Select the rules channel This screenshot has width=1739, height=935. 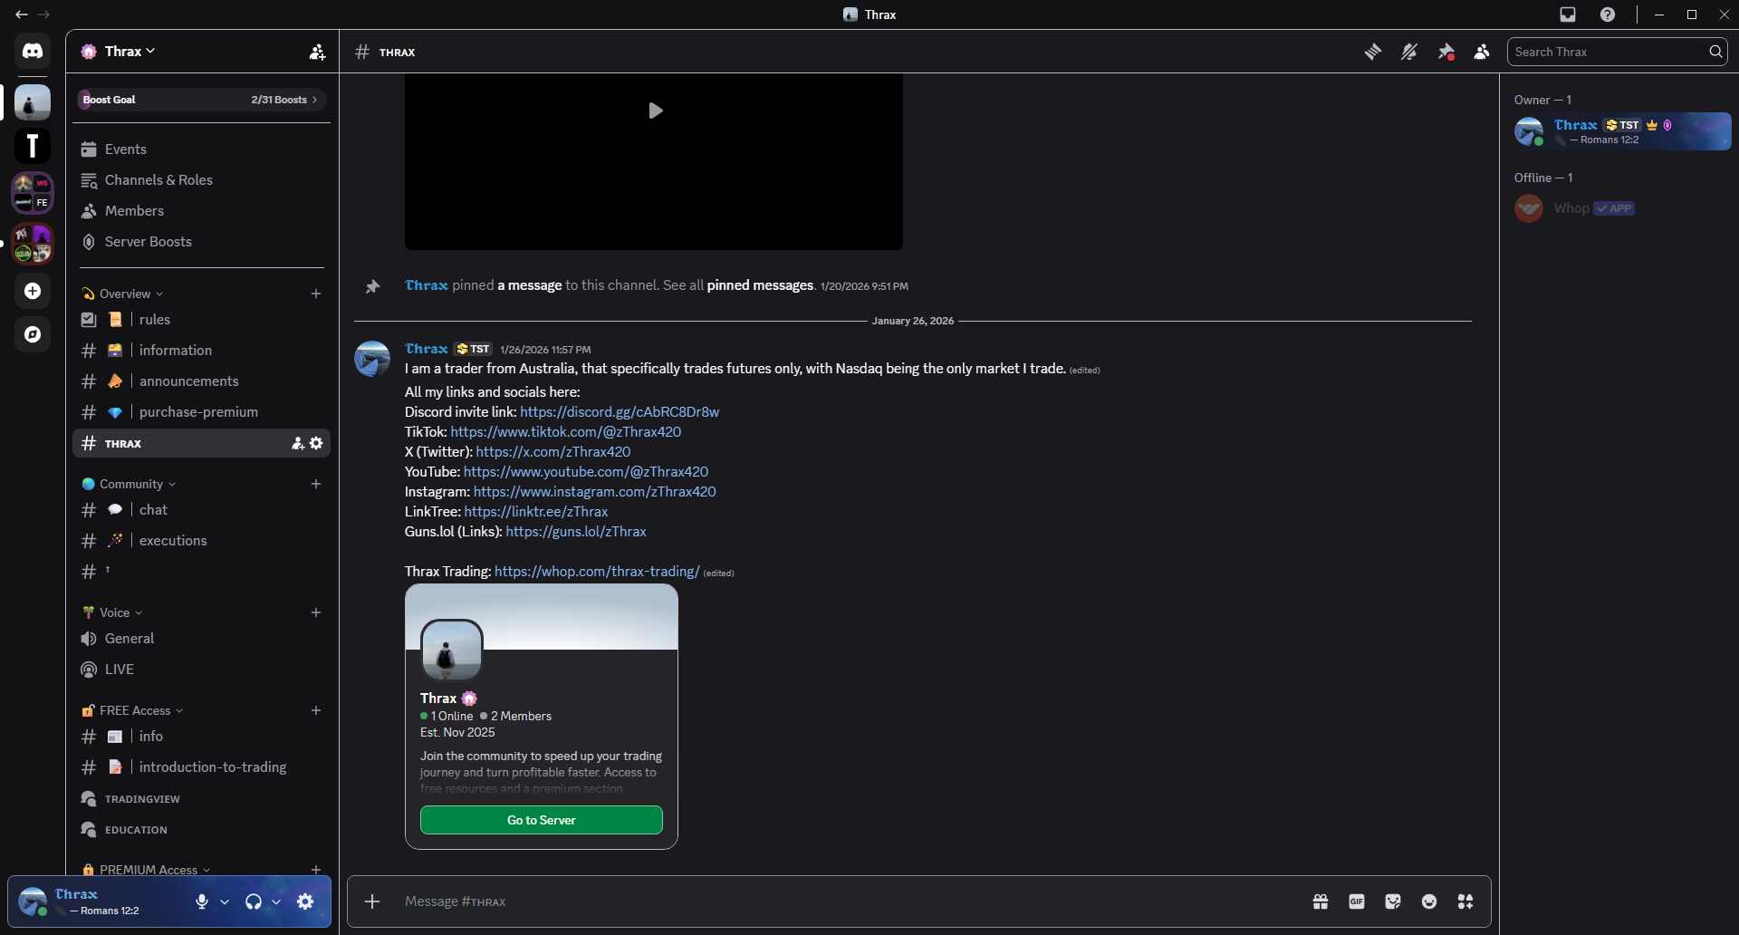point(201,320)
